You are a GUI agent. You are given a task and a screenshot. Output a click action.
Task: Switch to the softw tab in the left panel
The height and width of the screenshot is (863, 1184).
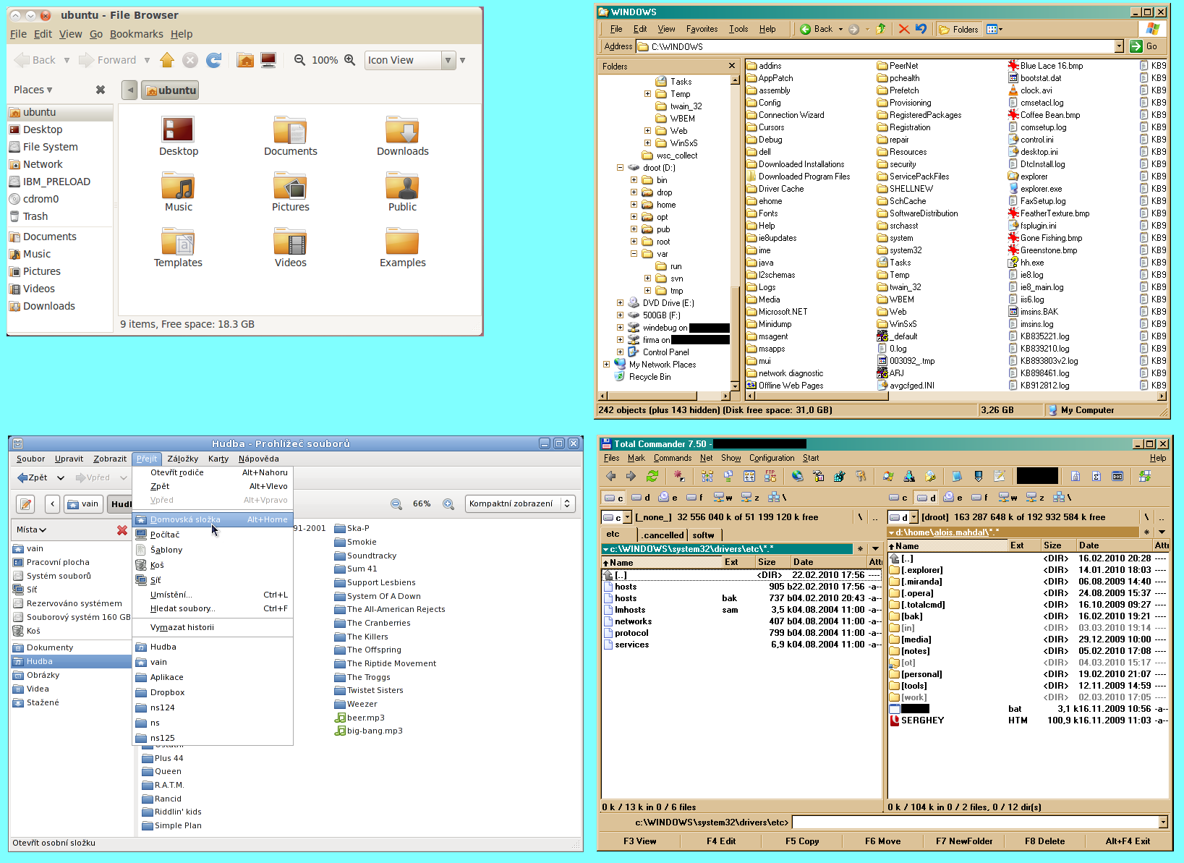click(703, 535)
